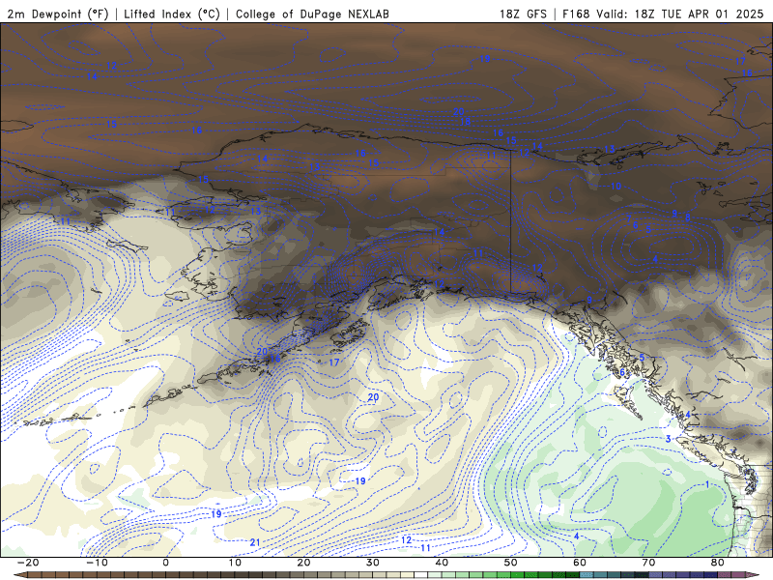Click the lifted index contour label "1"
The height and width of the screenshot is (580, 773).
tap(707, 485)
